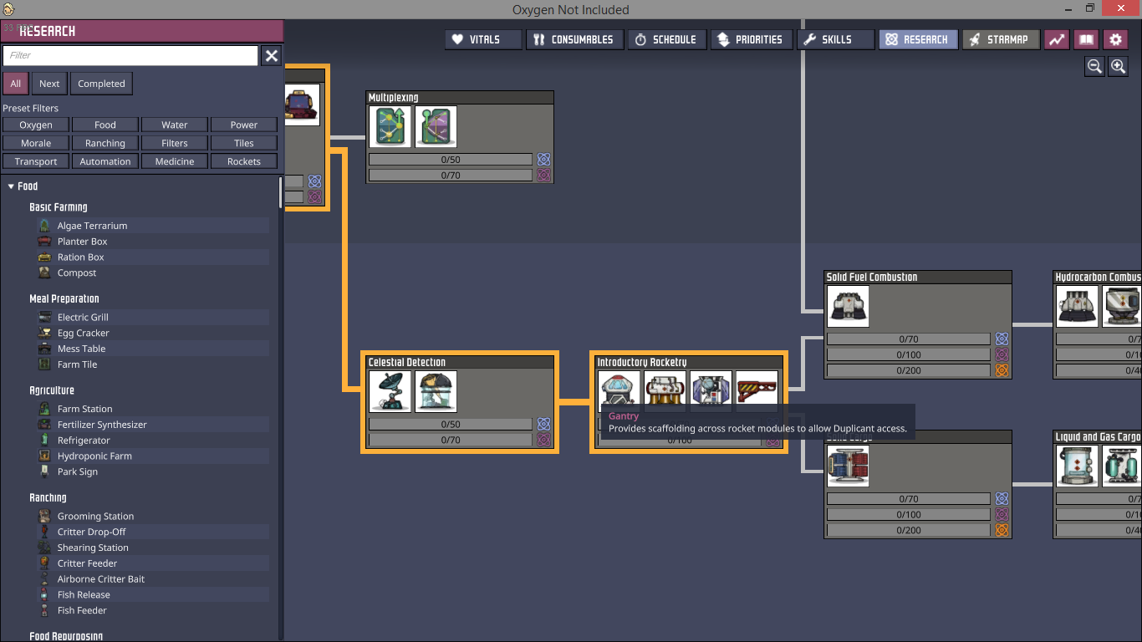
Task: Click the liquid tank icon in Liquid and Gas Cargo
Action: (x=1078, y=466)
